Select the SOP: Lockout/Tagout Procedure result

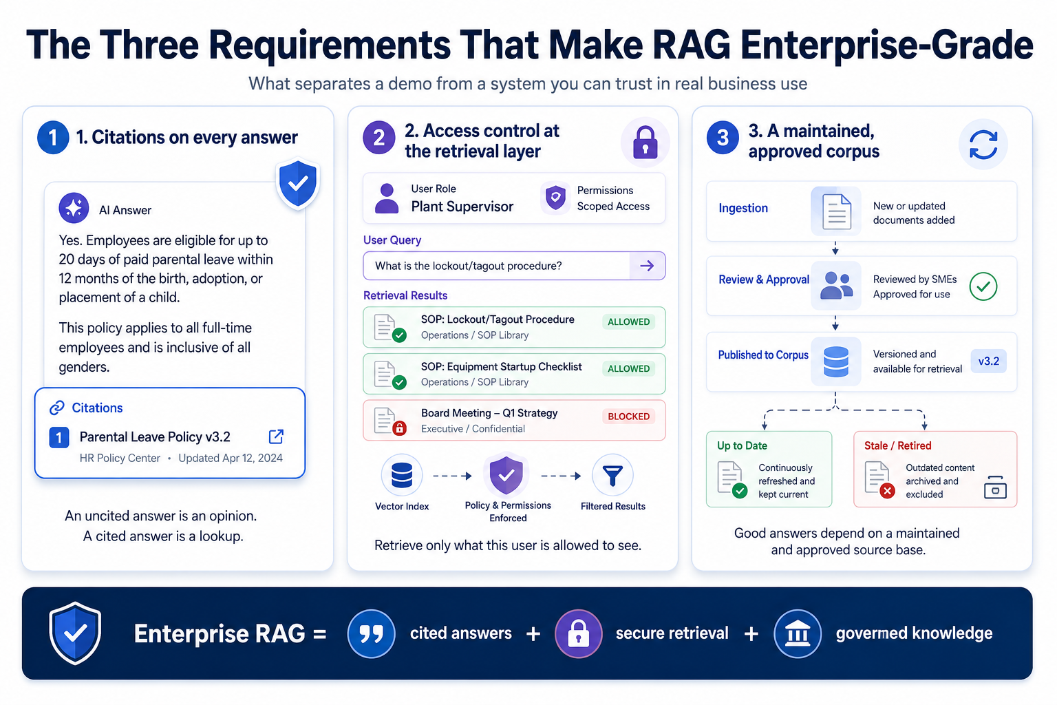point(514,327)
